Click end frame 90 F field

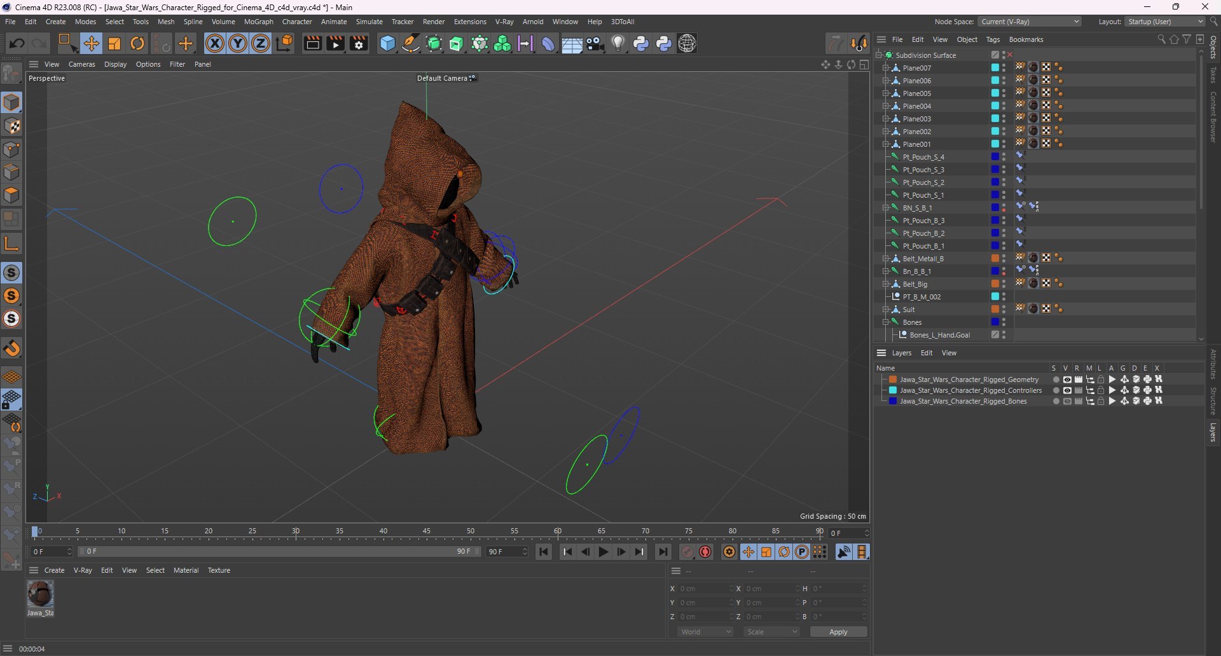[x=507, y=552]
